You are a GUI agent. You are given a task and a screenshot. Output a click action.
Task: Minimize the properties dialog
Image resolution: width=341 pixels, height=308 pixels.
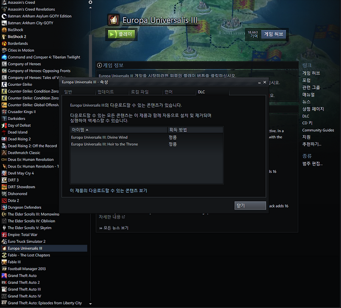coord(259,82)
